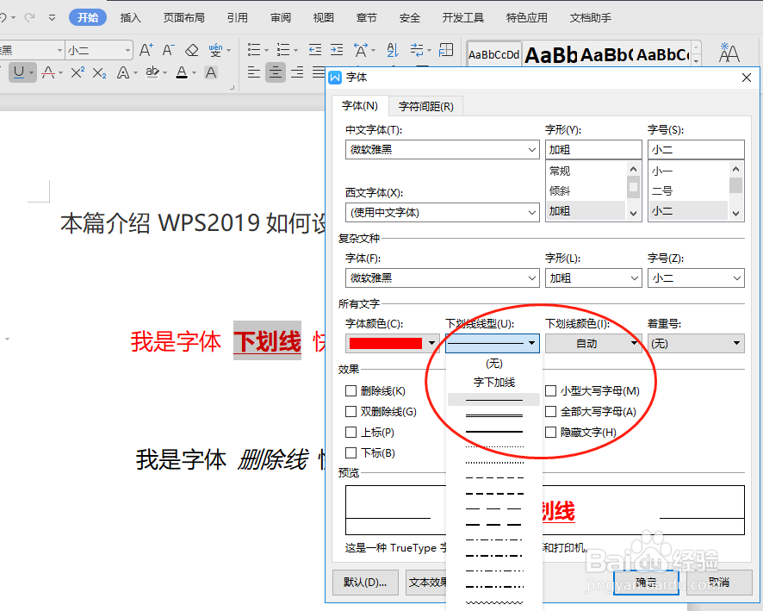Screen dimensions: 763x611
Task: Click 默认(D)... button
Action: (x=365, y=583)
